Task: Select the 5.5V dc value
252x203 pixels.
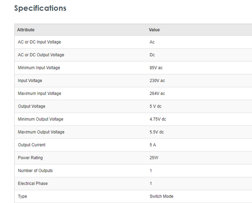Action: [x=157, y=132]
